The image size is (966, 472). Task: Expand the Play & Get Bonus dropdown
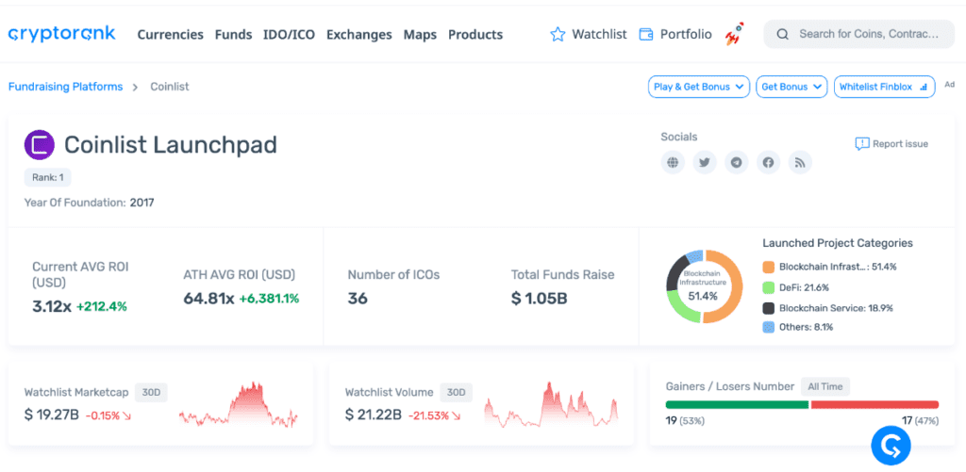pyautogui.click(x=699, y=87)
